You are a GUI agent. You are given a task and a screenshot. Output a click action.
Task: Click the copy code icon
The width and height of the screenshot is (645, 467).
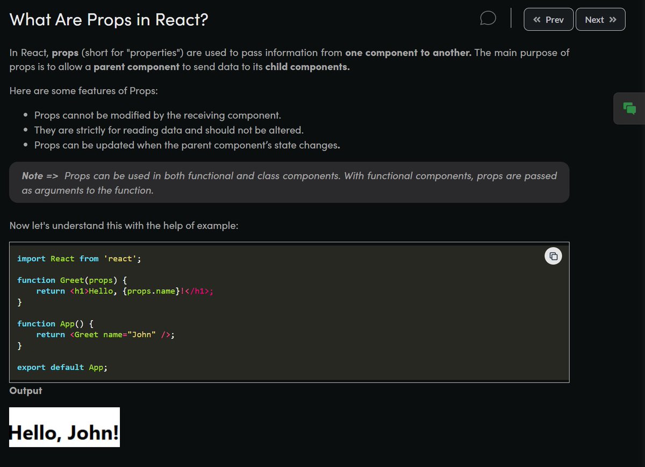click(x=553, y=256)
